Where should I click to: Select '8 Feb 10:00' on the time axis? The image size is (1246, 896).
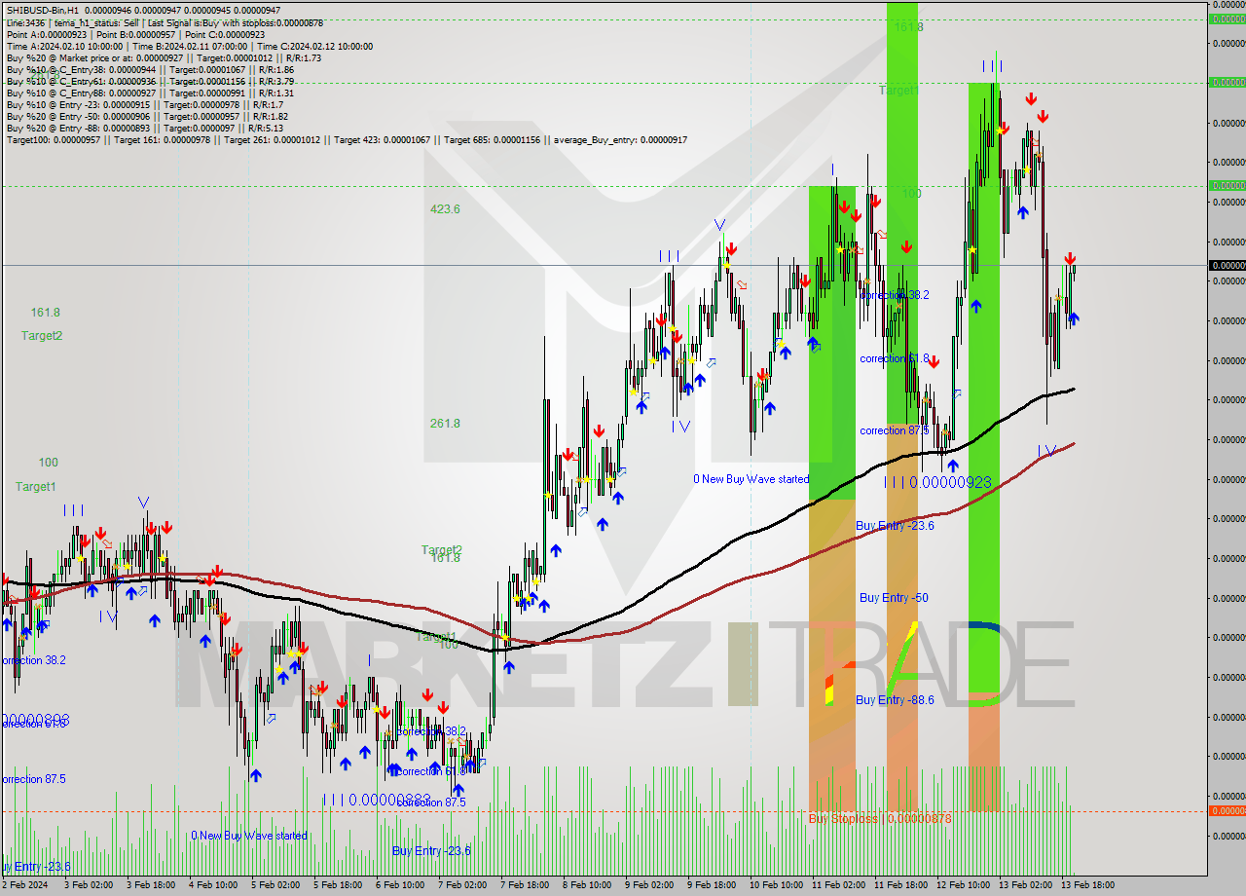(x=587, y=885)
